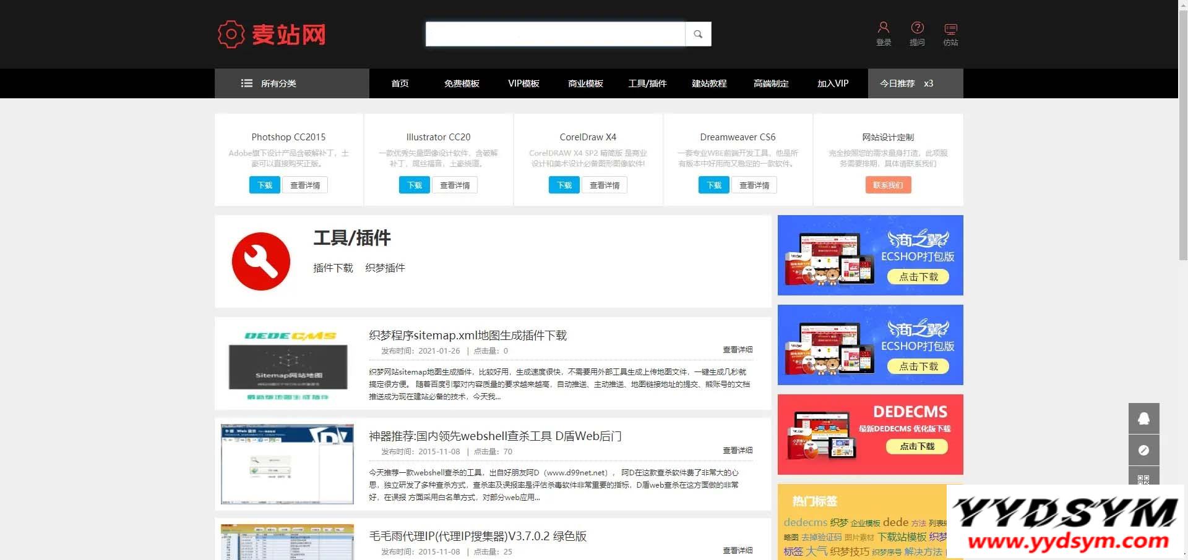Open the VIP模板 navigation tab

[523, 83]
